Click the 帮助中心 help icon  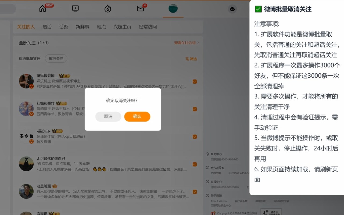click(207, 154)
